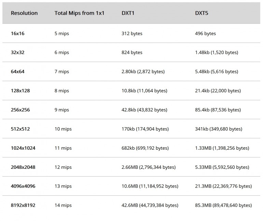Select the 4096x4096 resolution cell
263x221 pixels.
point(23,186)
